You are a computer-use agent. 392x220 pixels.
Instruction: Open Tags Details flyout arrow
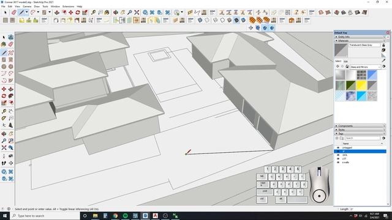pyautogui.click(x=383, y=138)
